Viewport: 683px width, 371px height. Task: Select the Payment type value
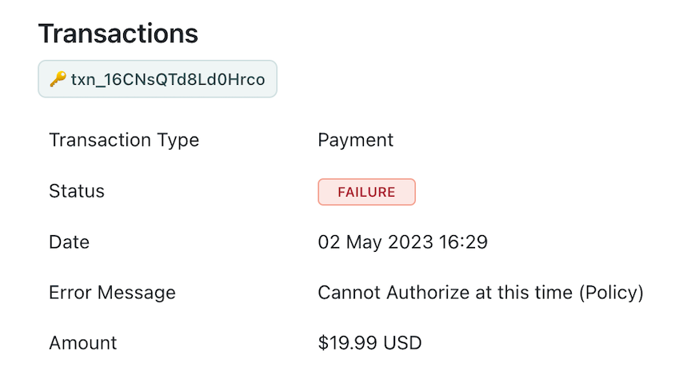click(356, 140)
